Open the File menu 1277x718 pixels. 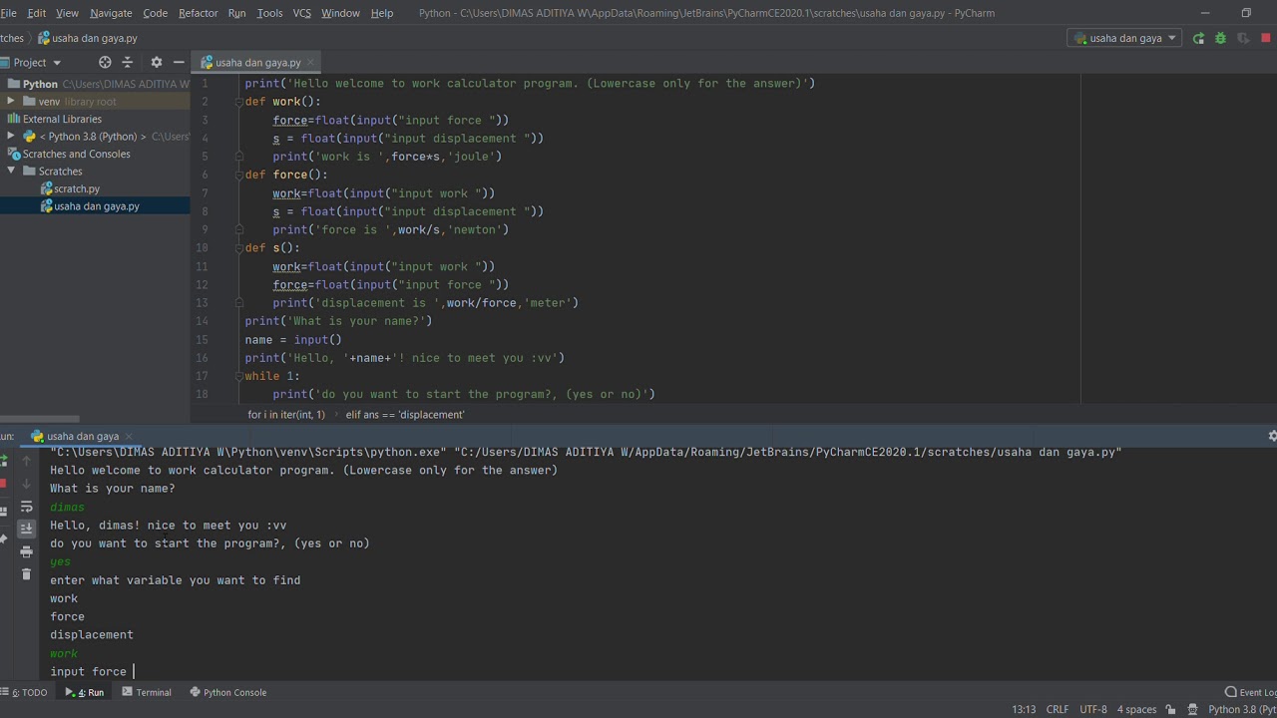(8, 13)
